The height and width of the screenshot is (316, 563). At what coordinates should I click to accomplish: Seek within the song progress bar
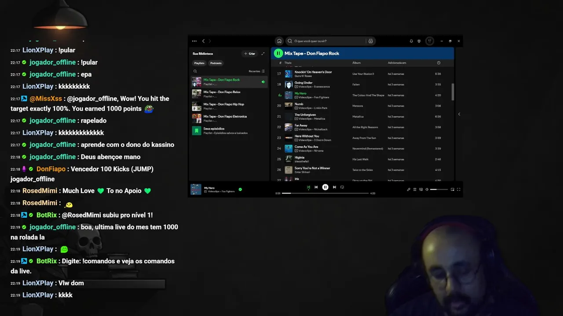325,193
